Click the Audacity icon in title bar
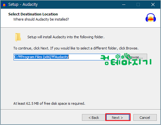161x125 pixels. coord(4,4)
